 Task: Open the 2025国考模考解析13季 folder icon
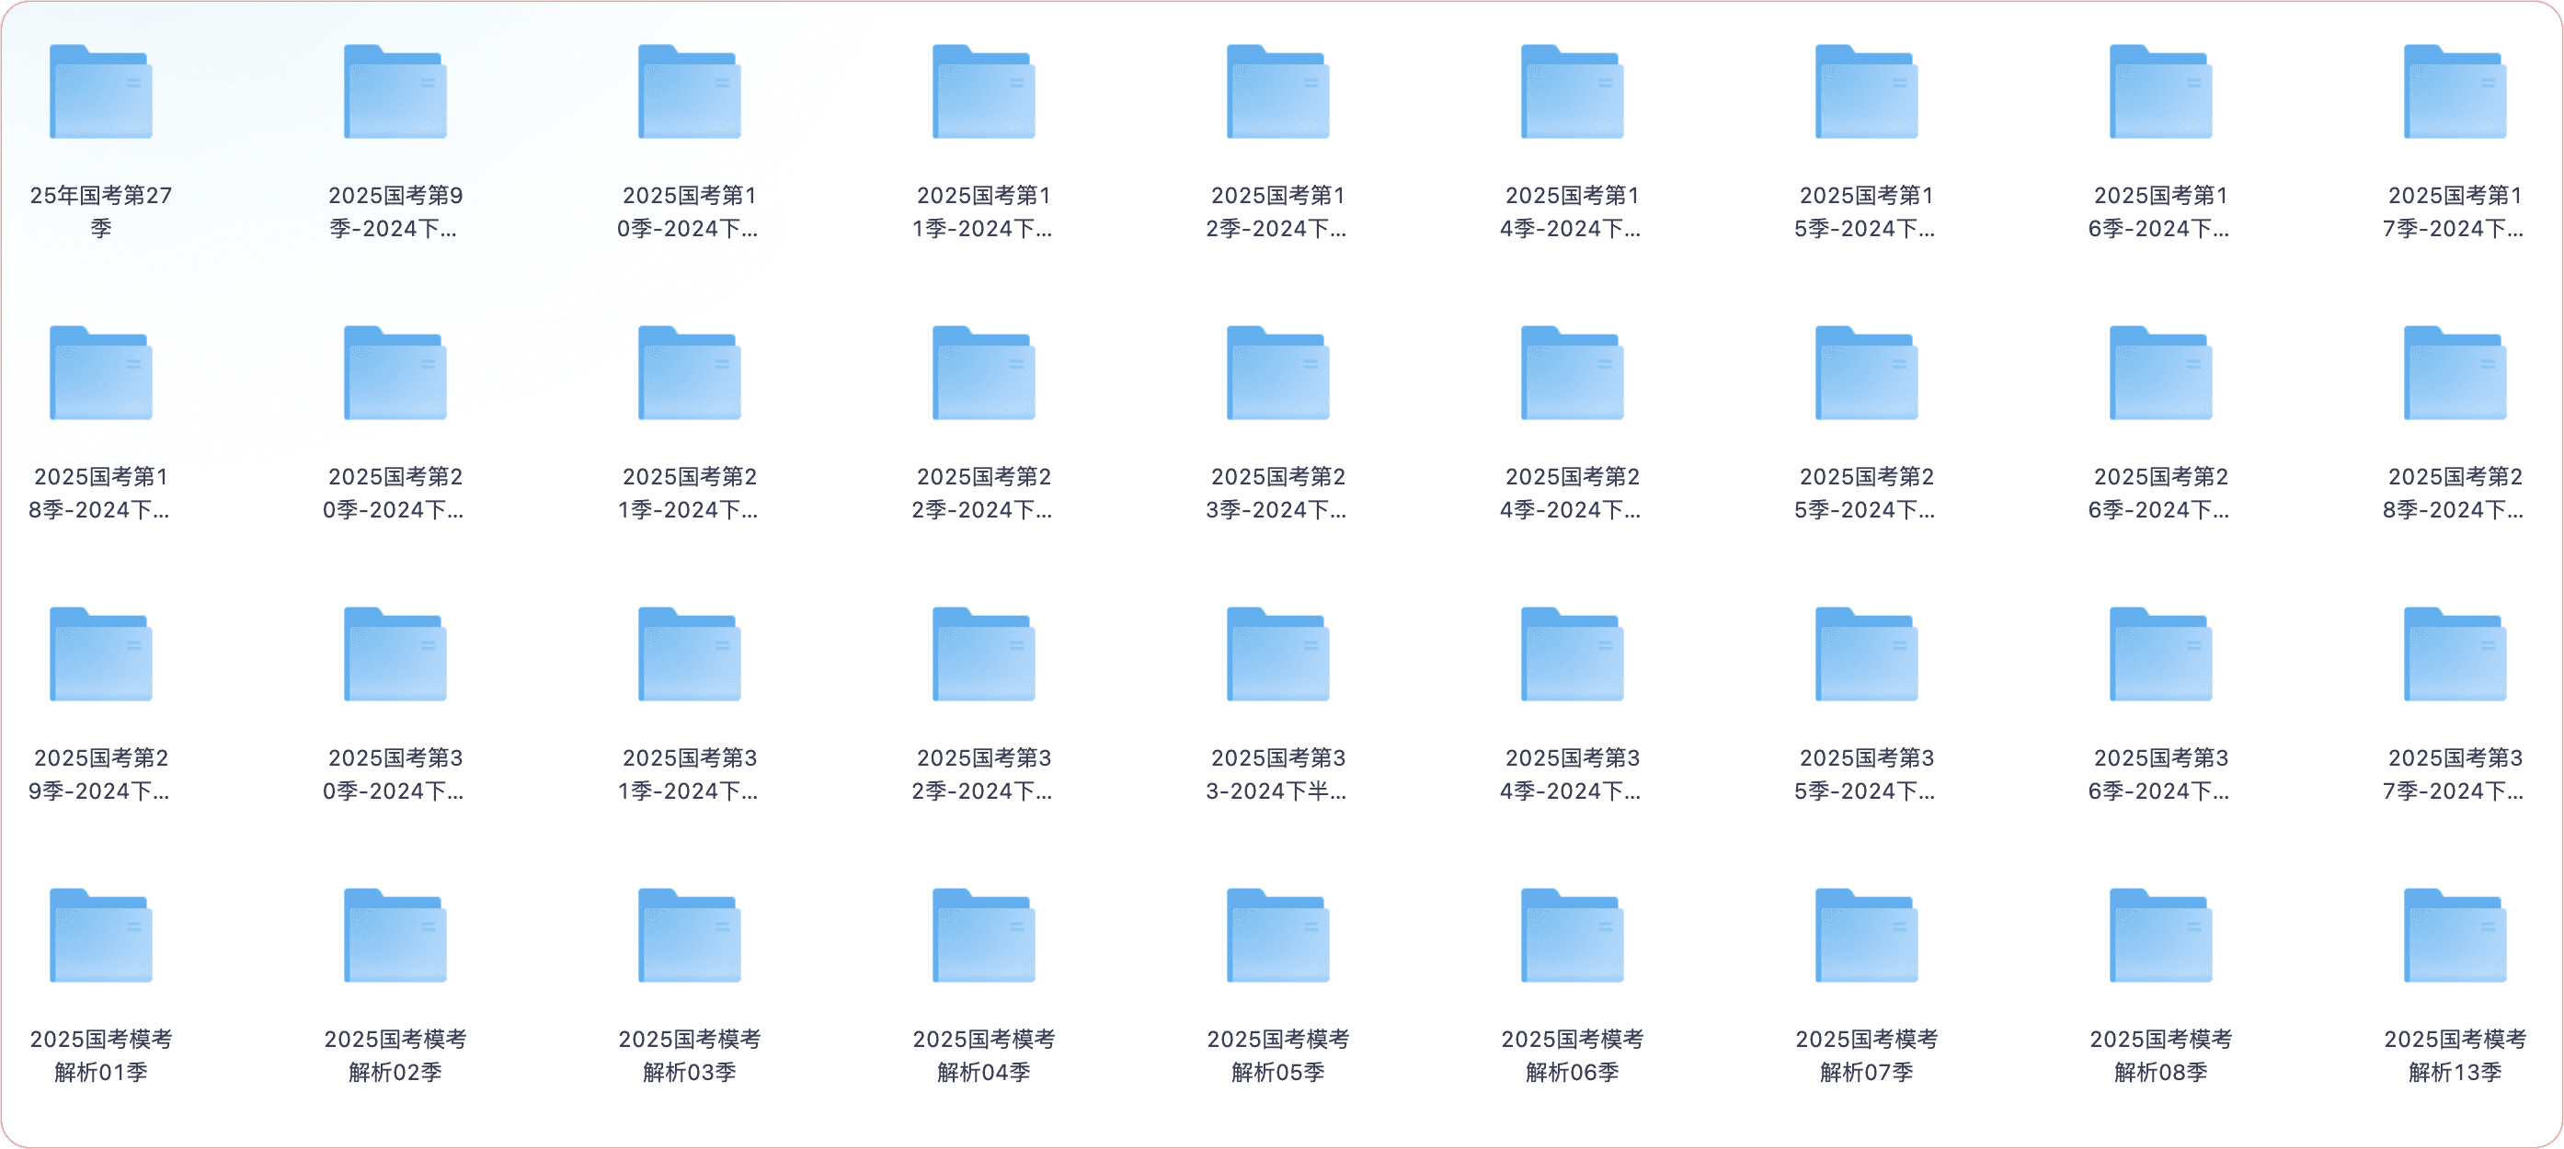click(x=2455, y=936)
